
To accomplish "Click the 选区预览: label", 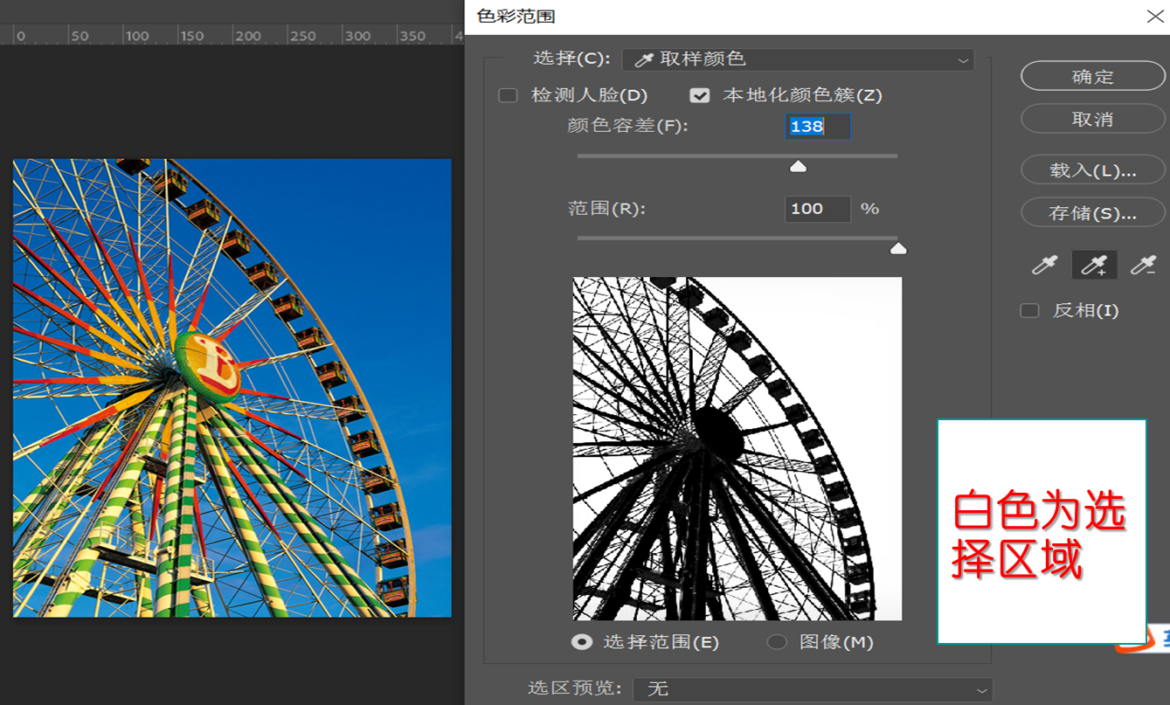I will 575,688.
